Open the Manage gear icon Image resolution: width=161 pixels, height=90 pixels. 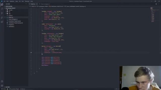click(x=2, y=85)
